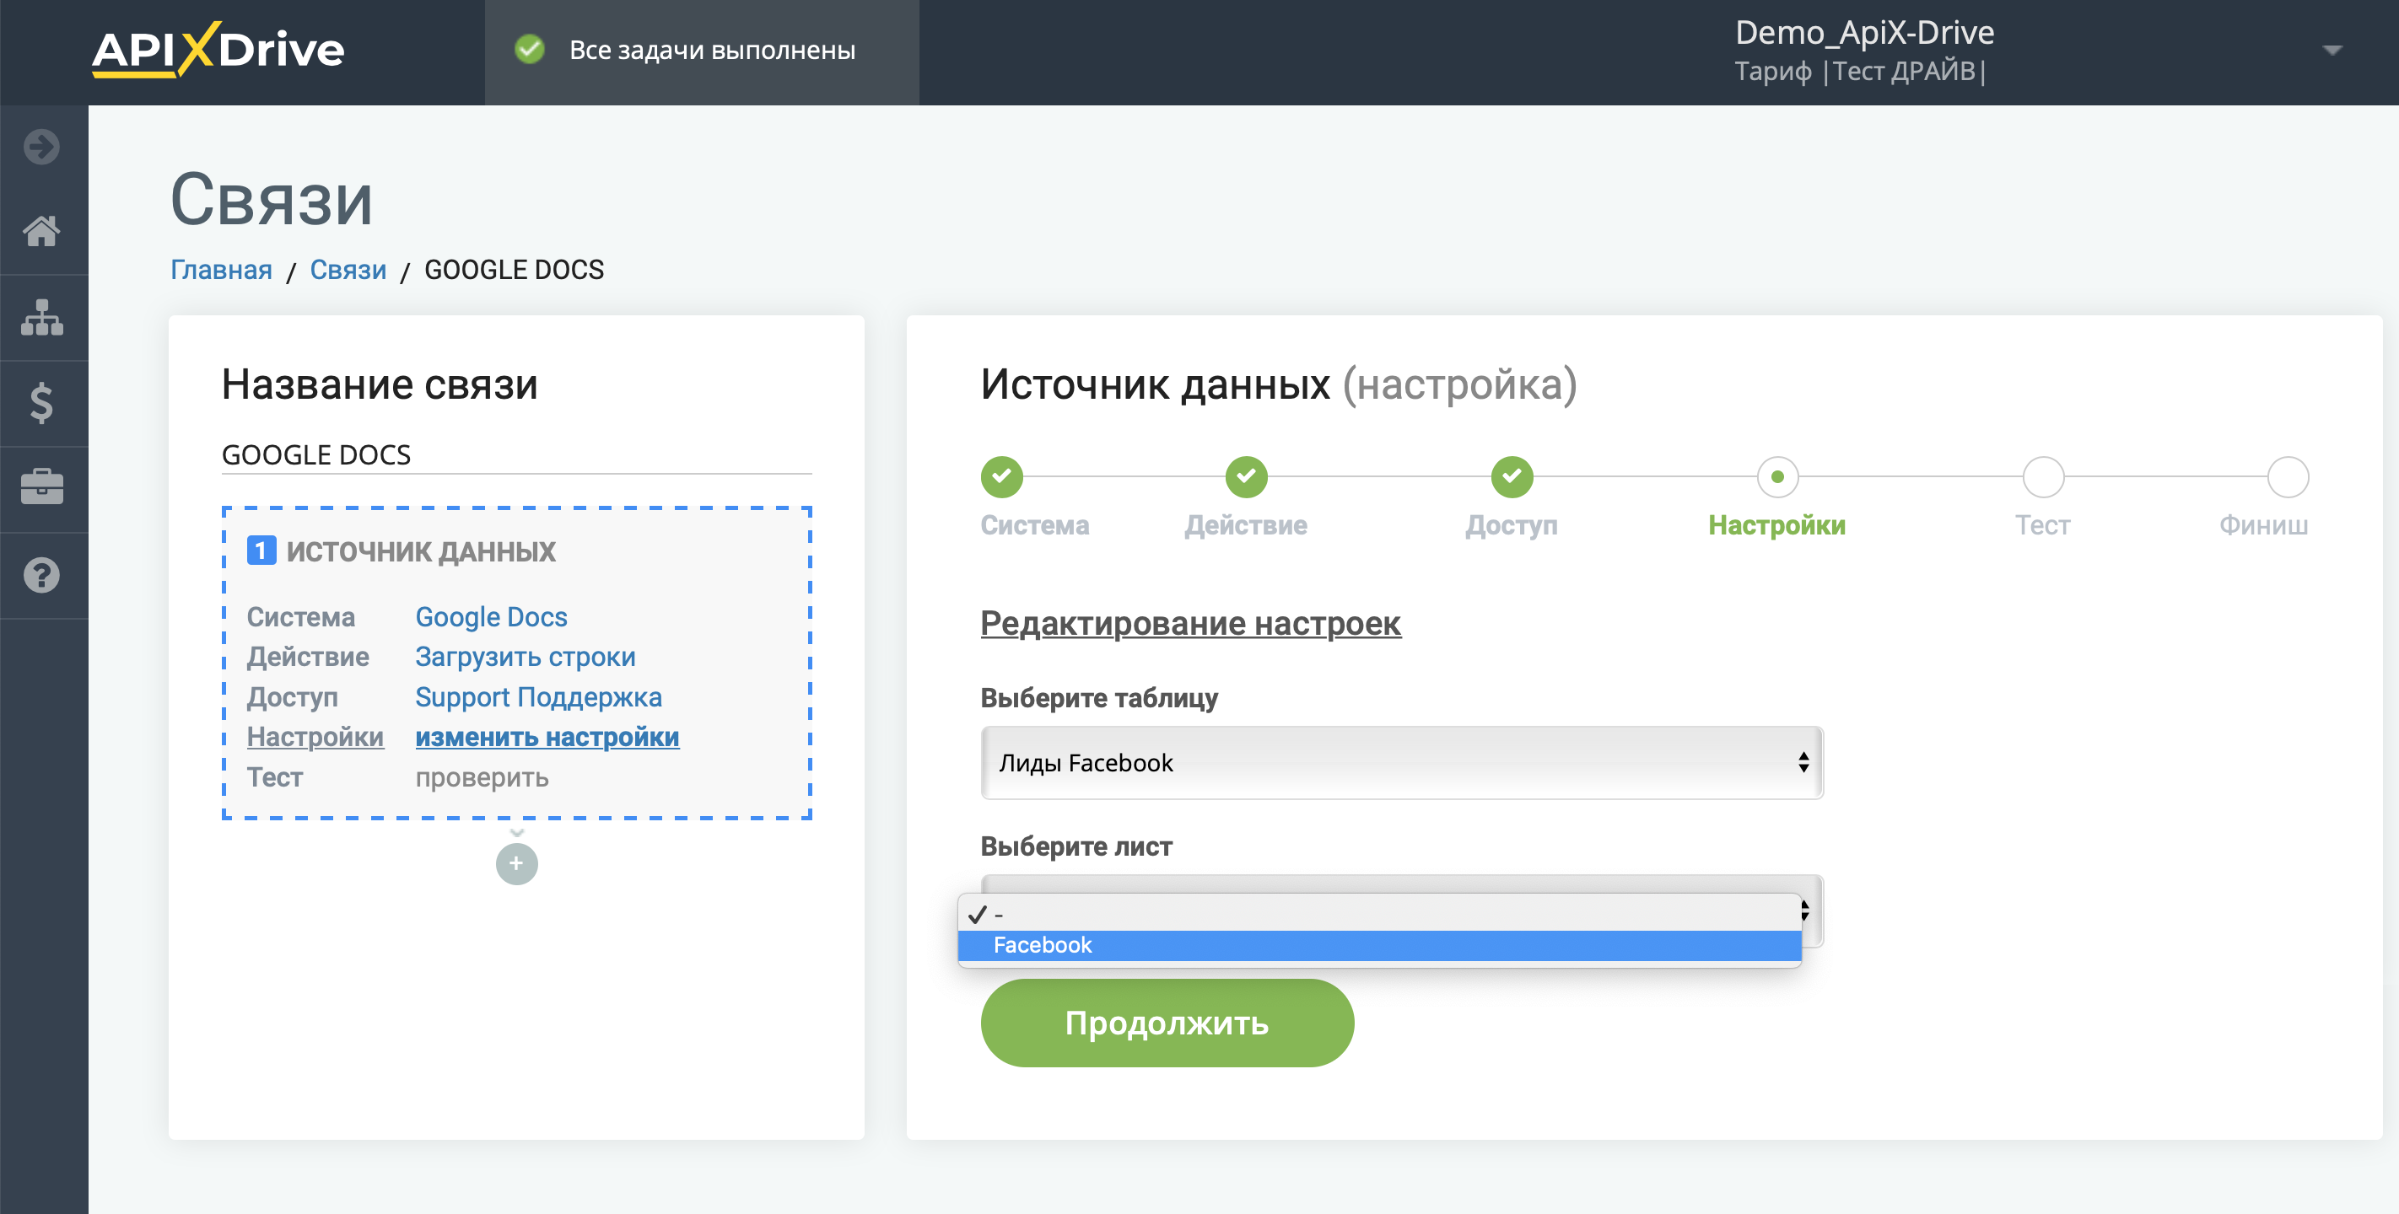Select the Facebook sheet option
This screenshot has height=1214, width=2399.
click(1379, 945)
